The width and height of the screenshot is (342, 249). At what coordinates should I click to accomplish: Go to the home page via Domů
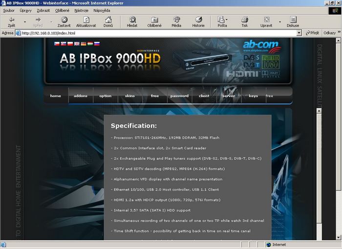coord(108,22)
